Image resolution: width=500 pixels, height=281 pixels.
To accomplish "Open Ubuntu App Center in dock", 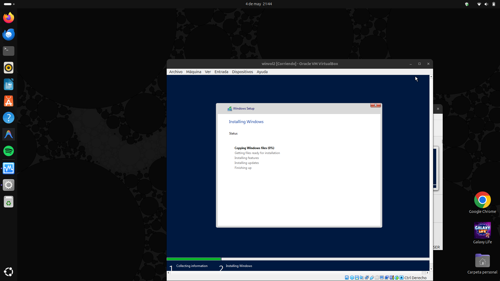I will coord(9,101).
